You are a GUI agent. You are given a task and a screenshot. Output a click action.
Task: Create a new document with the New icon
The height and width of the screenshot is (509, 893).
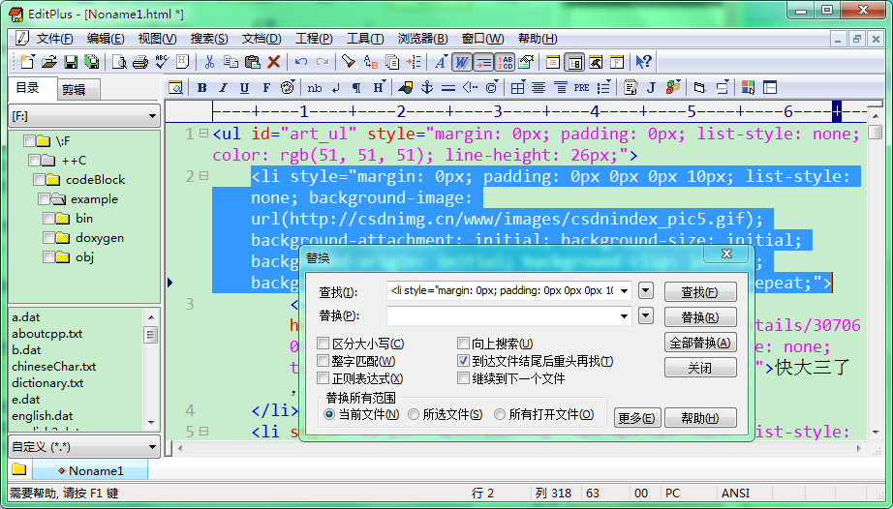pos(27,61)
